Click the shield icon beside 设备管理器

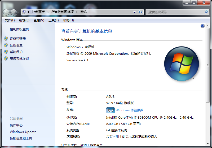6,39
